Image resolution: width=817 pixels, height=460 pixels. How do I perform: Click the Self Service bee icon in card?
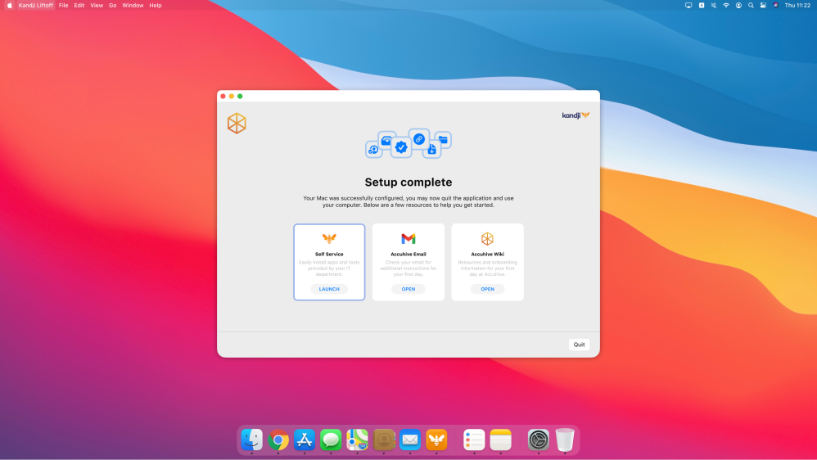coord(329,239)
